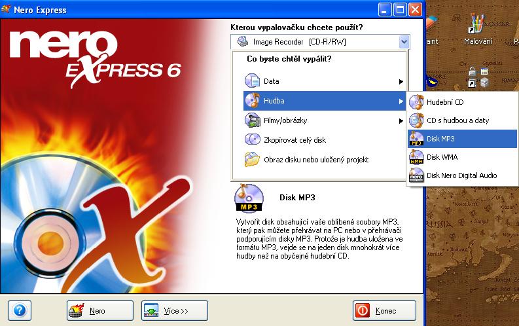The image size is (519, 326).
Task: Select CD s hudbou a daty
Action: coord(462,120)
